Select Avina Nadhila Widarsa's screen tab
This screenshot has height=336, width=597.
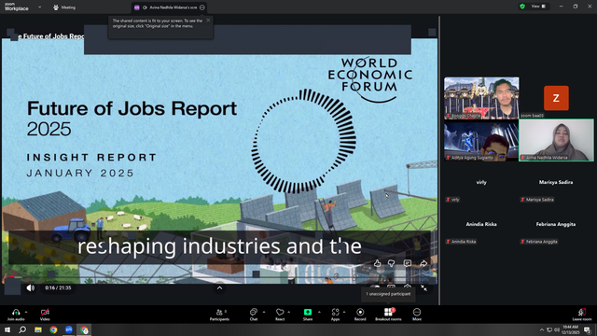(x=169, y=7)
